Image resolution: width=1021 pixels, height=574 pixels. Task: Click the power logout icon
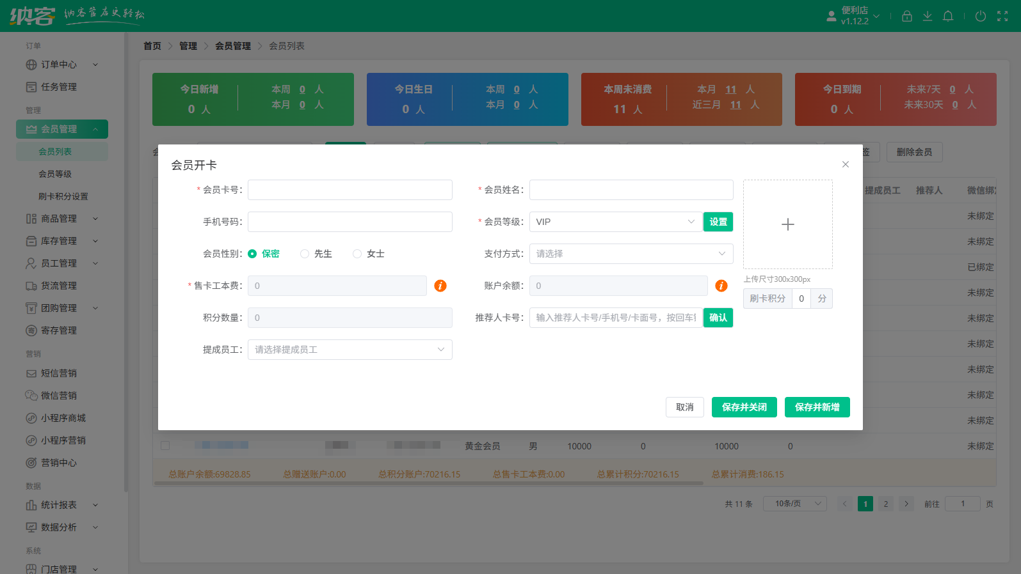980,17
